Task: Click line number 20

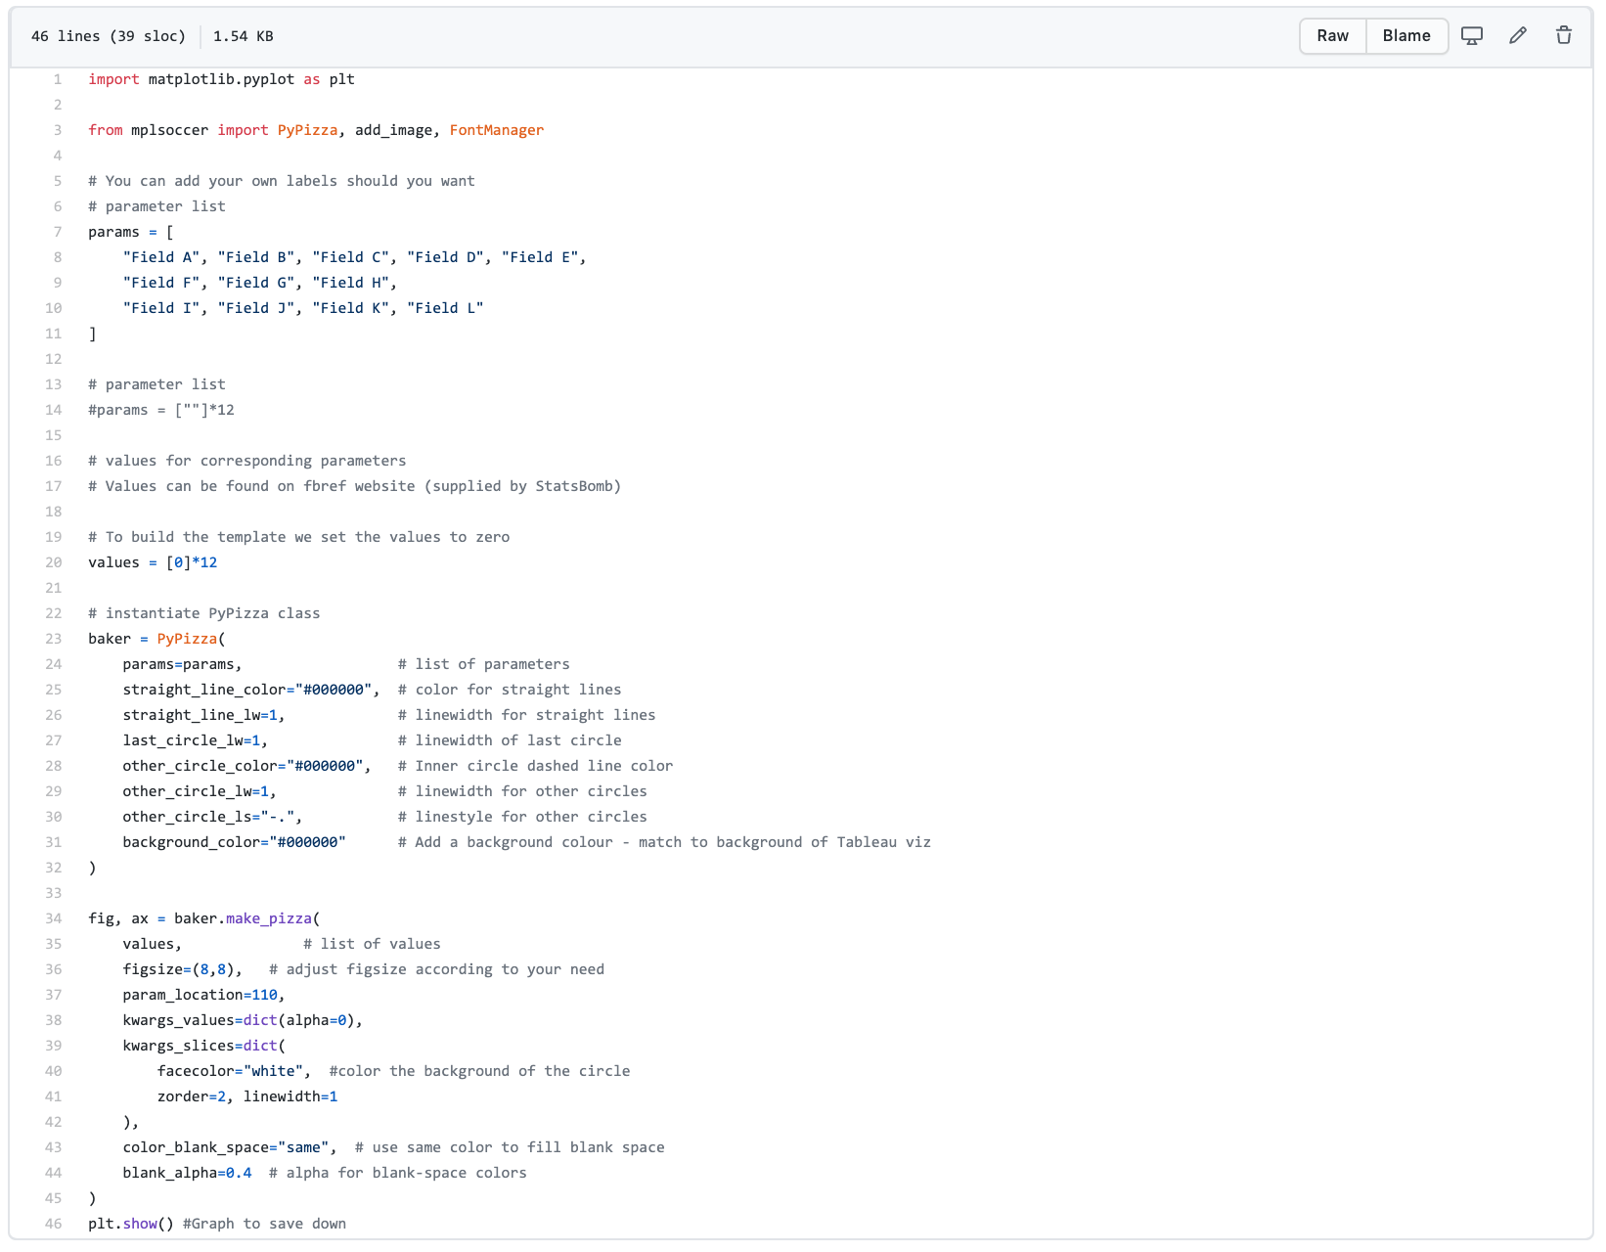Action: pos(54,562)
